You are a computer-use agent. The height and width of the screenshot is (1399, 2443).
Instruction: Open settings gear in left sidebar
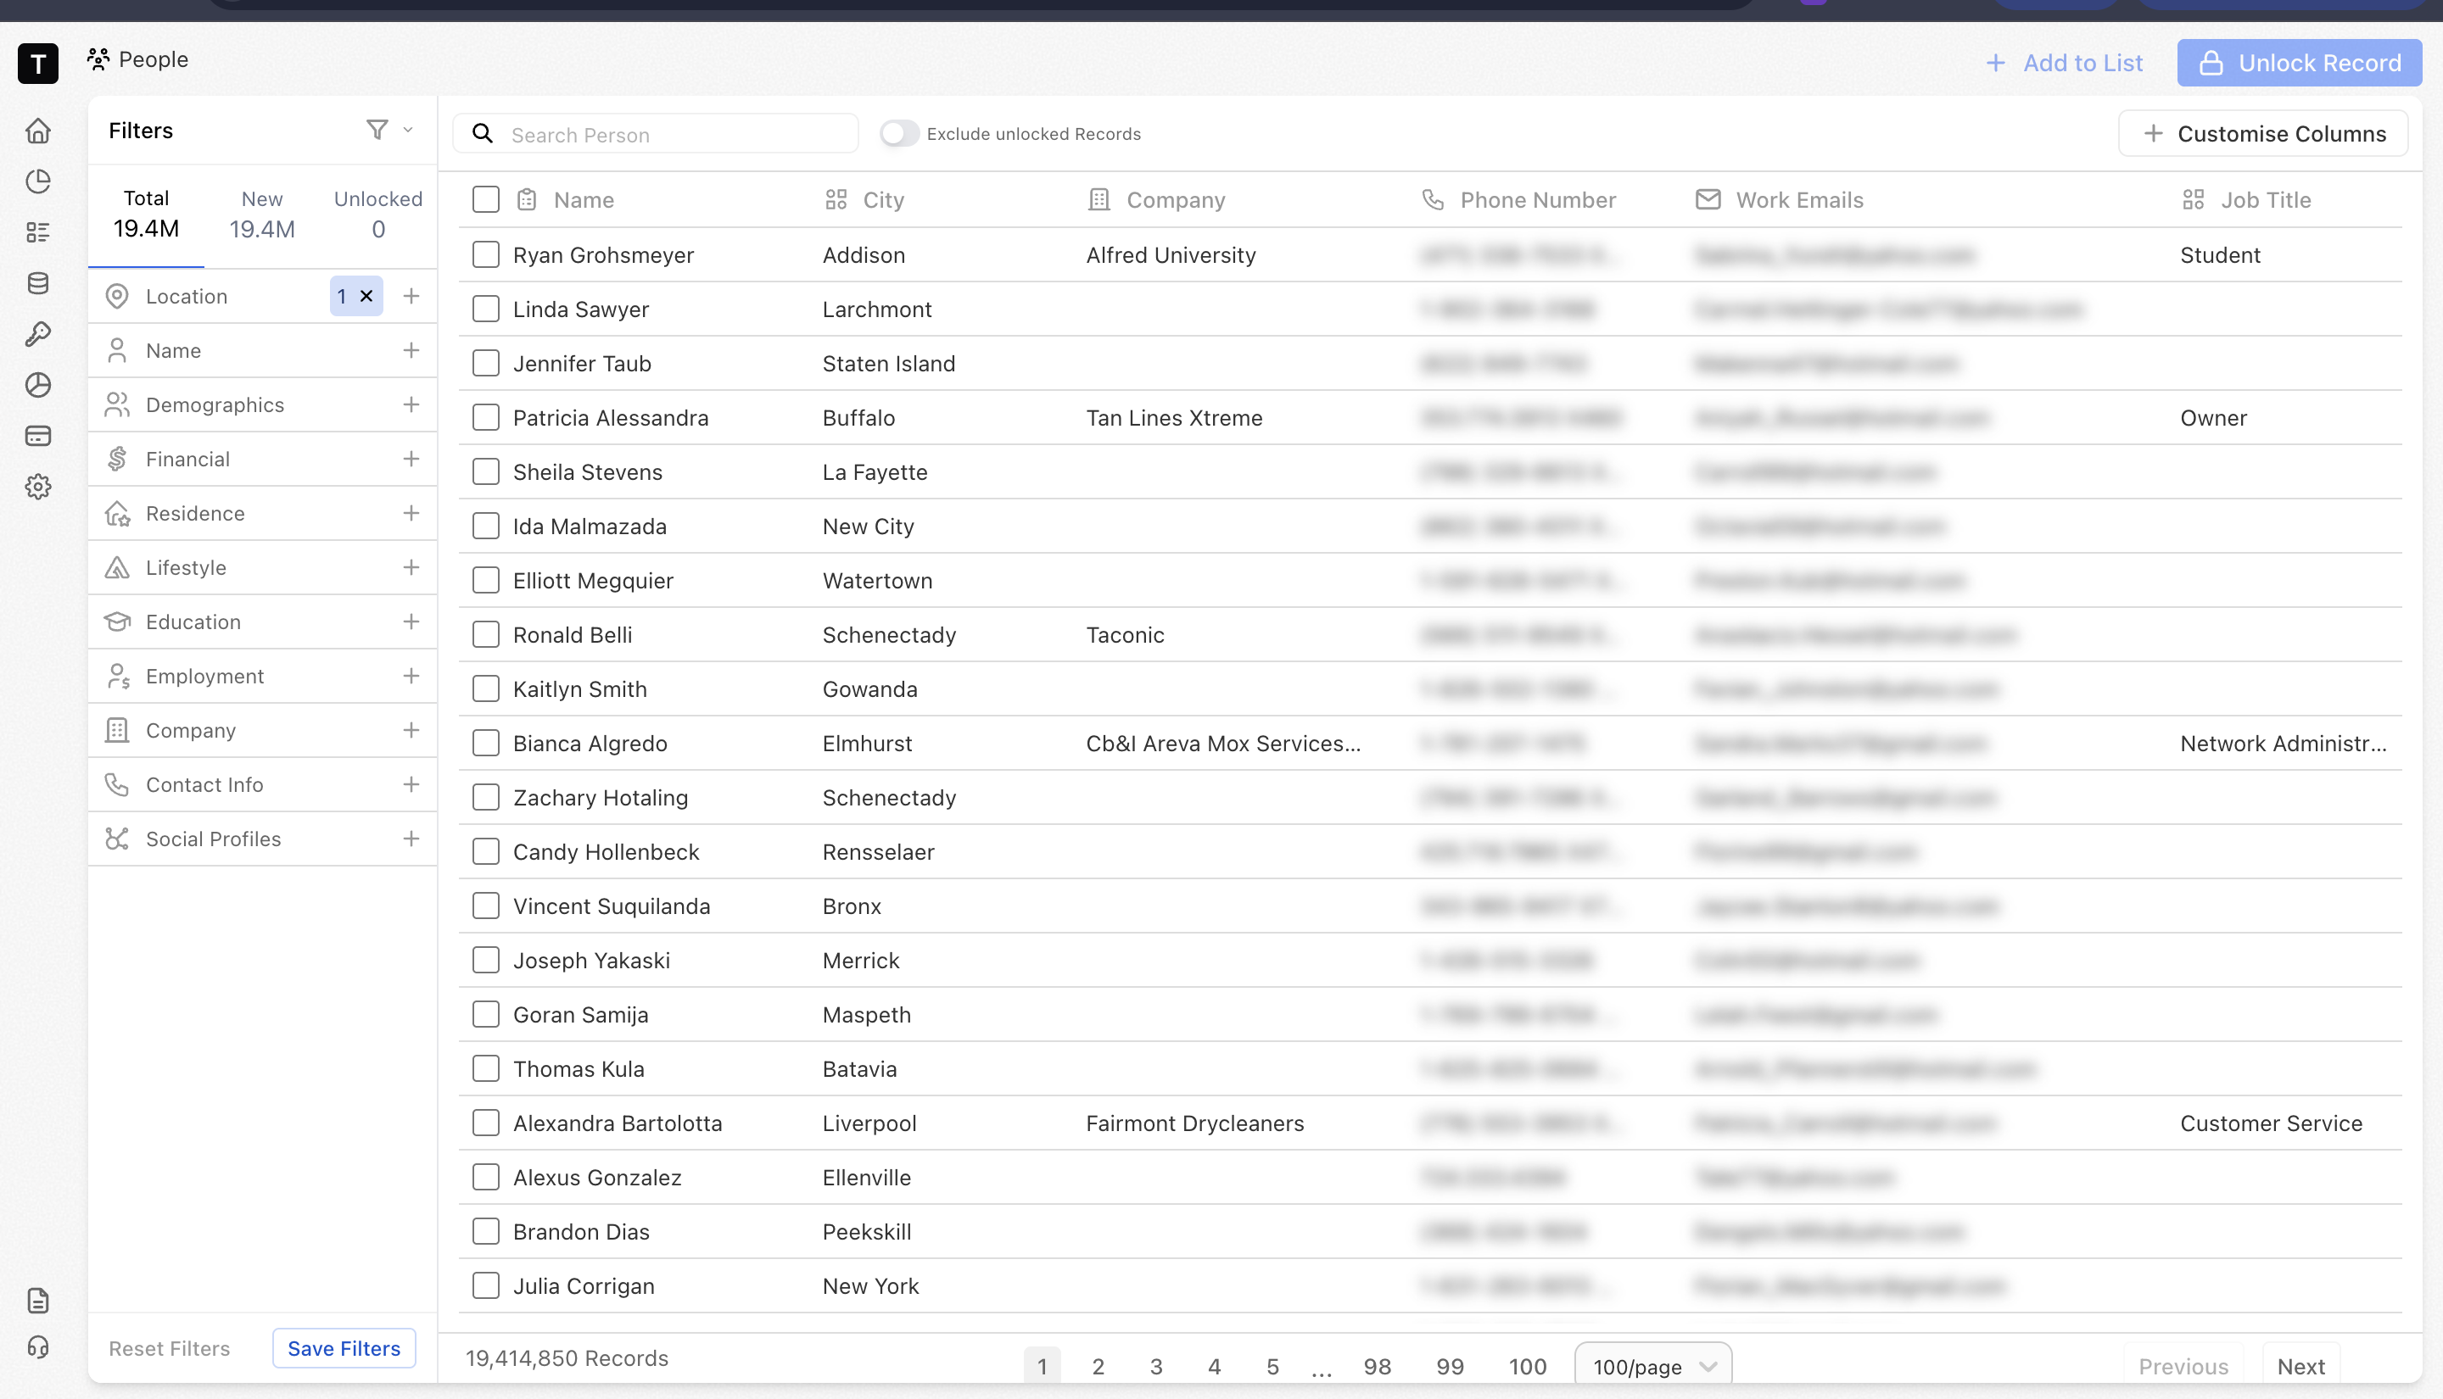tap(37, 488)
